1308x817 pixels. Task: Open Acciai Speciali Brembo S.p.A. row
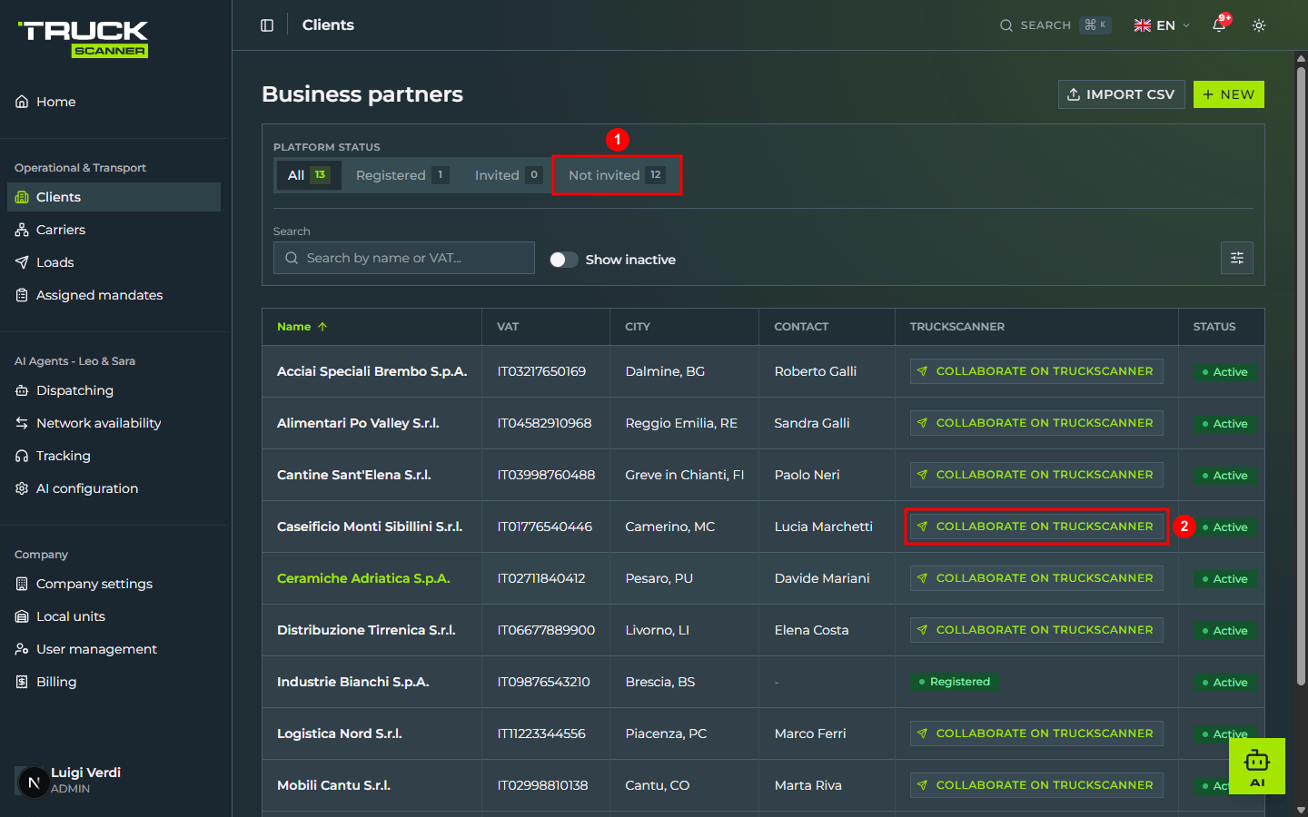pos(763,371)
